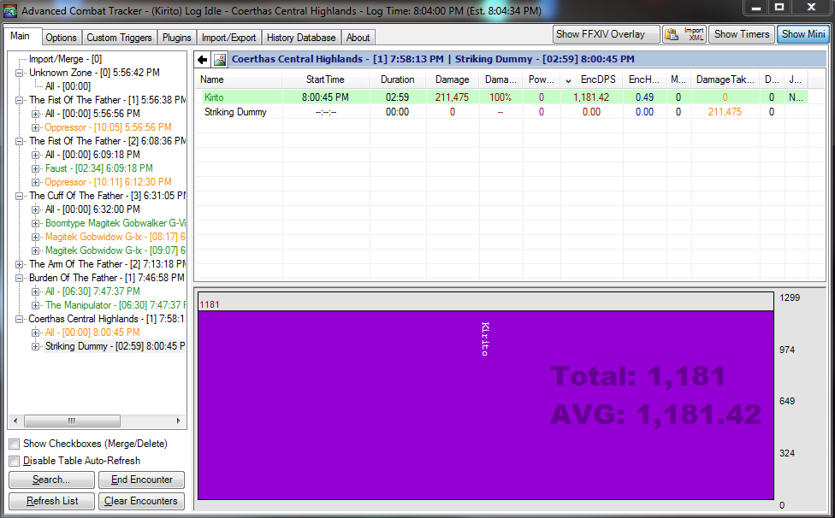Screen dimensions: 835x518
Task: Click the End Encounter button
Action: [142, 480]
